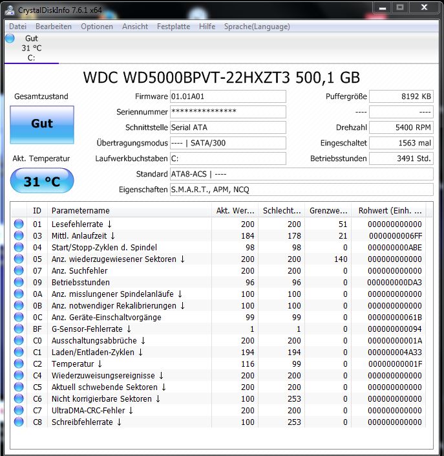Click raw value 000000000ABE
444x456 pixels.
(395, 248)
